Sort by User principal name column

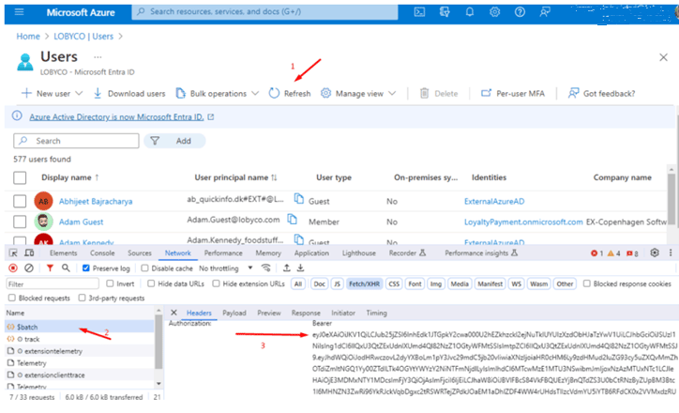coord(235,177)
